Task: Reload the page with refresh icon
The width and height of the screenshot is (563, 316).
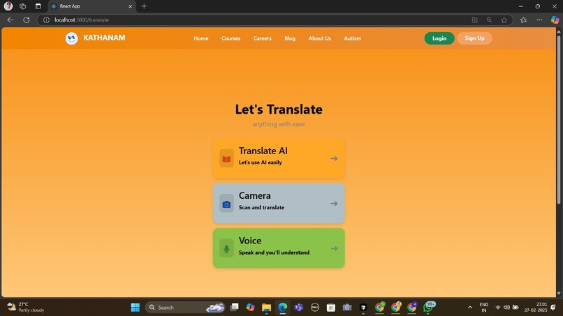Action: pos(27,20)
